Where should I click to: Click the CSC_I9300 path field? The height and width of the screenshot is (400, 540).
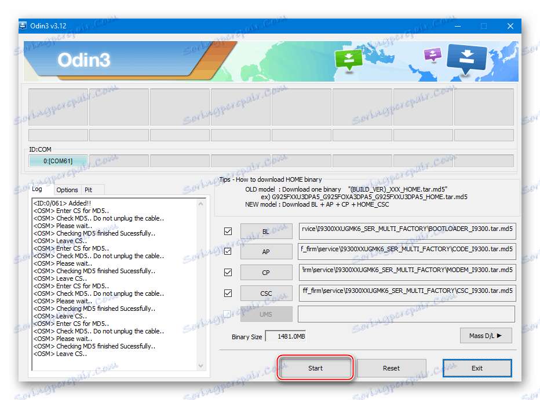click(407, 293)
